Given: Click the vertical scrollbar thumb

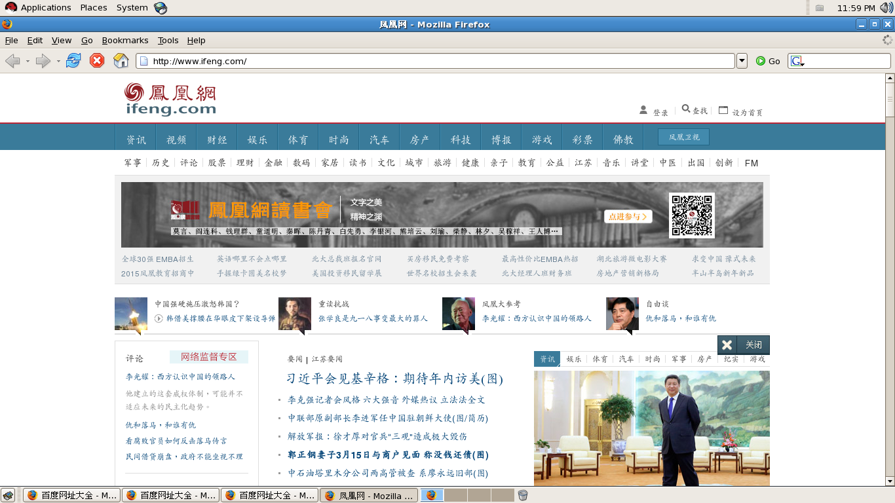Looking at the screenshot, I should (890, 100).
